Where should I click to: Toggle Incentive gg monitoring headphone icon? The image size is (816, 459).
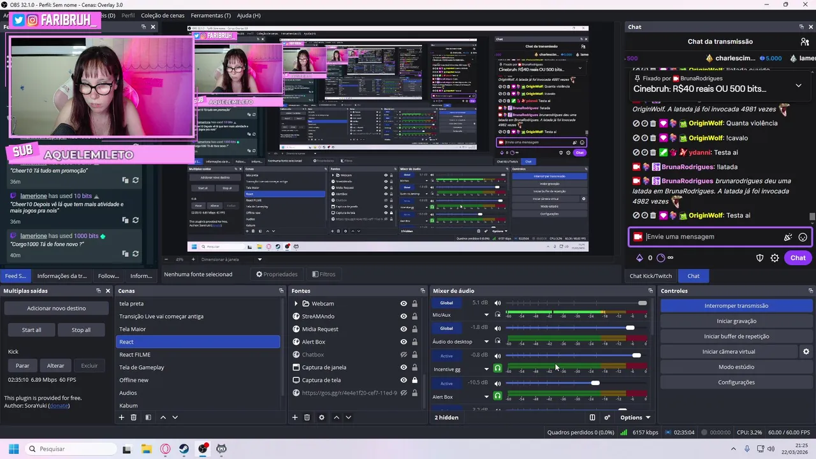[498, 368]
